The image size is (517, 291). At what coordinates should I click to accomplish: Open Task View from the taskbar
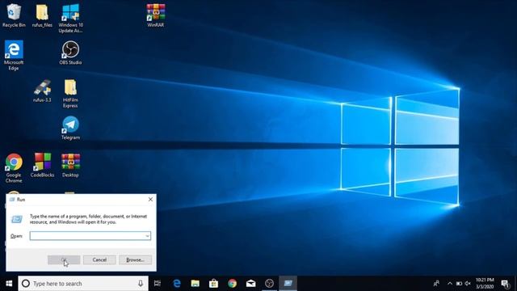(x=158, y=284)
